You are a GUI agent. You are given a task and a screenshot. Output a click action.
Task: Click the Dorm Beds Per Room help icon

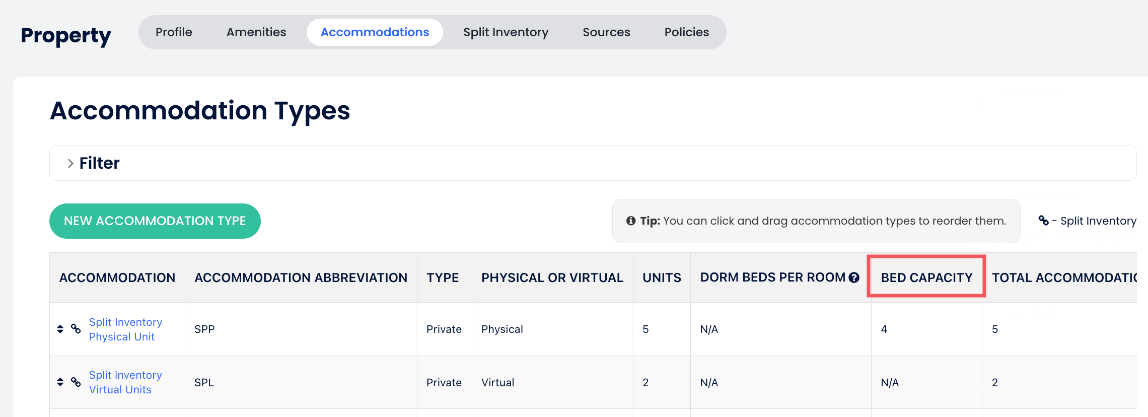854,277
